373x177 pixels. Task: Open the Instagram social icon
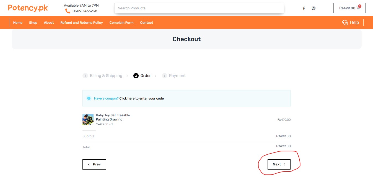point(314,8)
